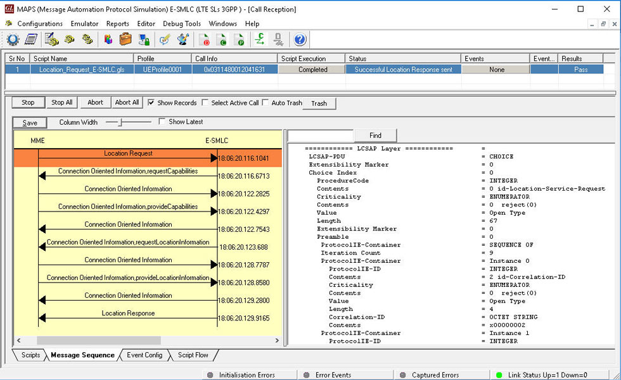
Task: Click the UEProfile0001 profile cell
Action: 162,69
